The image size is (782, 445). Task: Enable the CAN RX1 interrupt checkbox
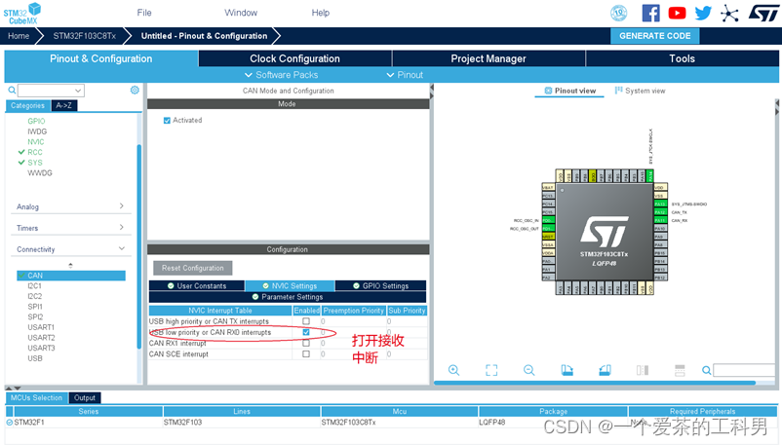[x=306, y=343]
